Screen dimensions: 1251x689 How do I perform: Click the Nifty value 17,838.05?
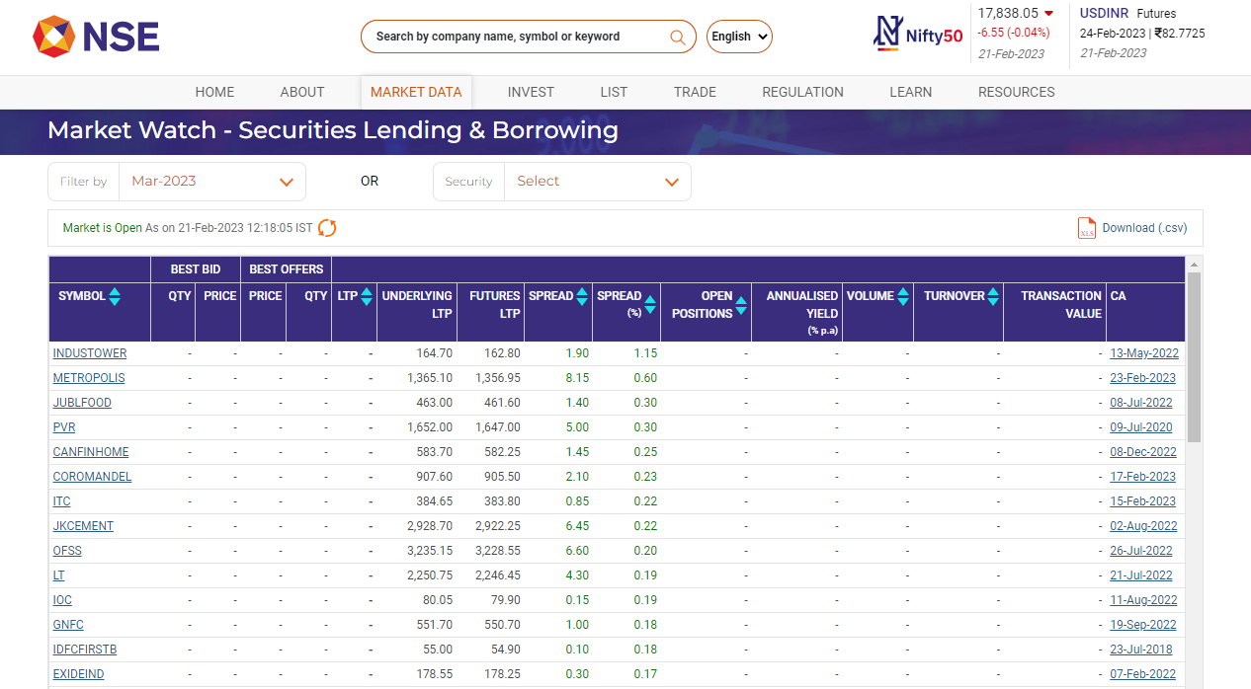click(1008, 14)
